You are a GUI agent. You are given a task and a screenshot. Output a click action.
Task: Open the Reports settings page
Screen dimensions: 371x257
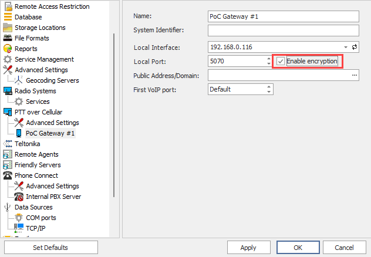click(26, 49)
